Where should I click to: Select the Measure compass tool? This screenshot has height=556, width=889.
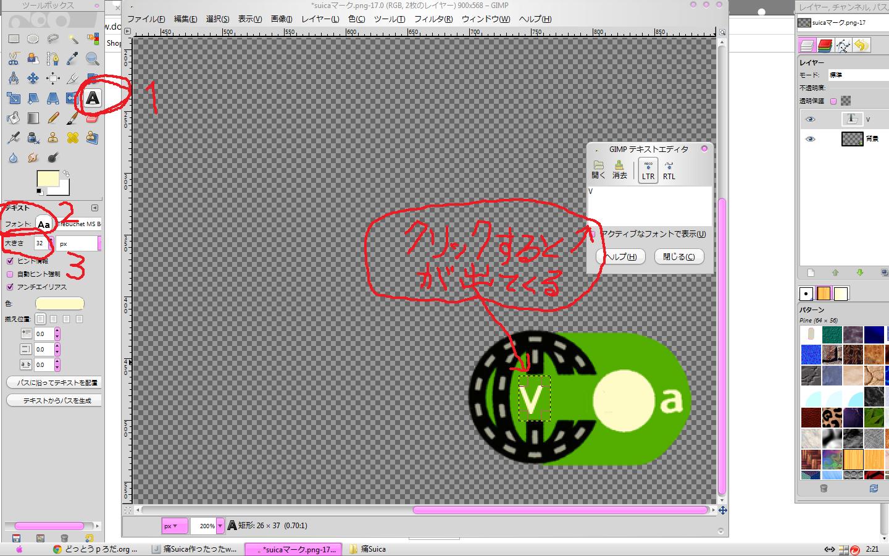pos(14,78)
